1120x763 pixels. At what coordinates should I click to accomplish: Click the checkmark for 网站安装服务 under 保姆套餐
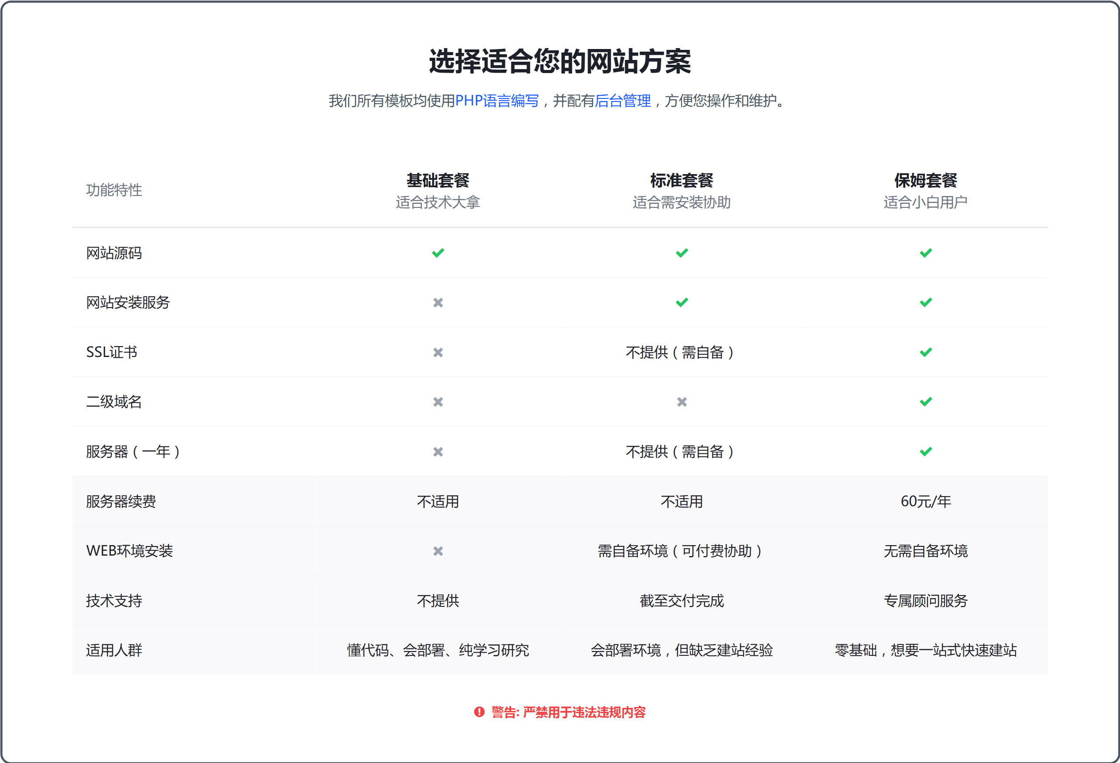(x=925, y=302)
